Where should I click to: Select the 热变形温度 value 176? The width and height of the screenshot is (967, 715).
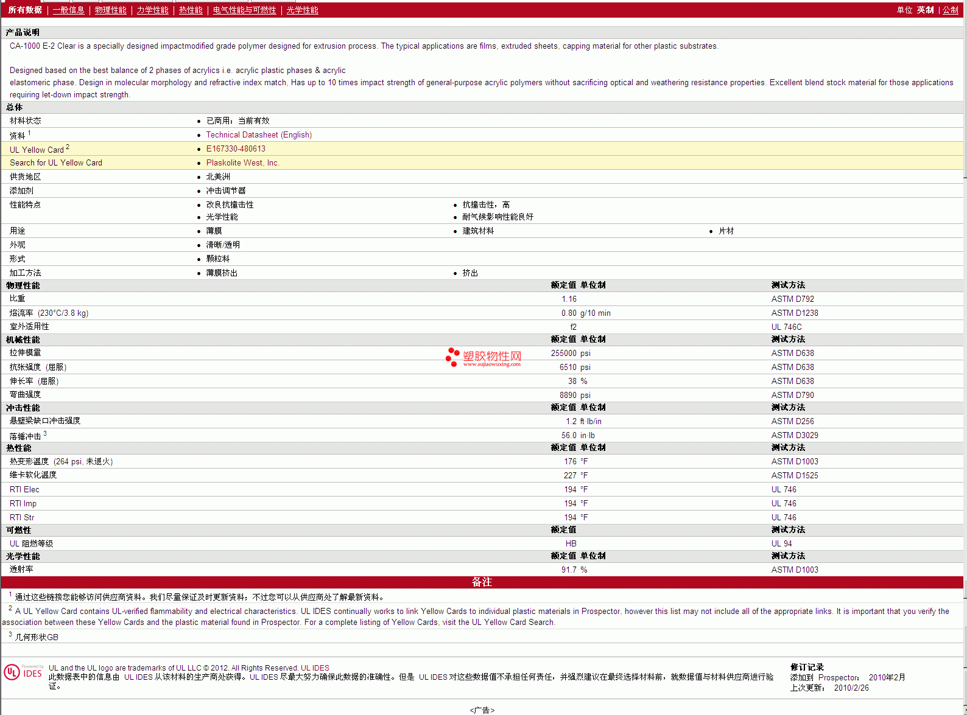click(x=570, y=462)
